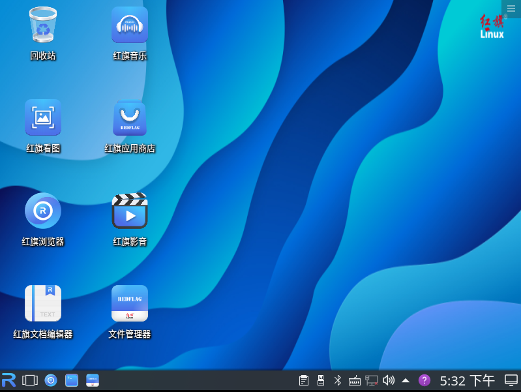Open the clock showing 5:32 下午

467,381
